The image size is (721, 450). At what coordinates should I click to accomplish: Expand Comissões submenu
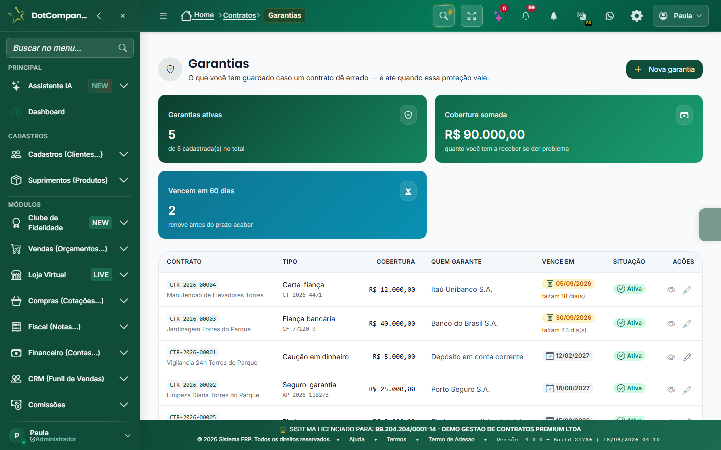[70, 405]
